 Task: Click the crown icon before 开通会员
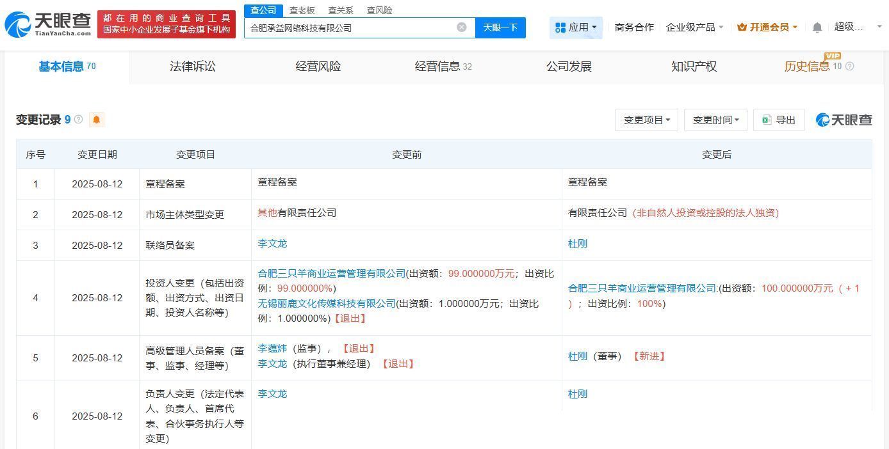(x=742, y=28)
